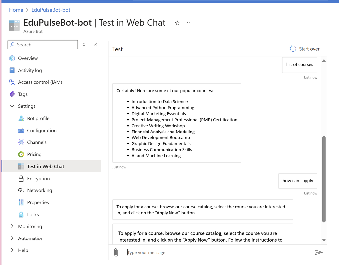Click 'Introduction to Data Science' list item
Image resolution: width=339 pixels, height=265 pixels.
(x=160, y=101)
